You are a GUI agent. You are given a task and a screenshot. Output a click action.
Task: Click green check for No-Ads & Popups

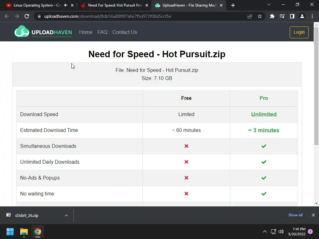point(264,178)
